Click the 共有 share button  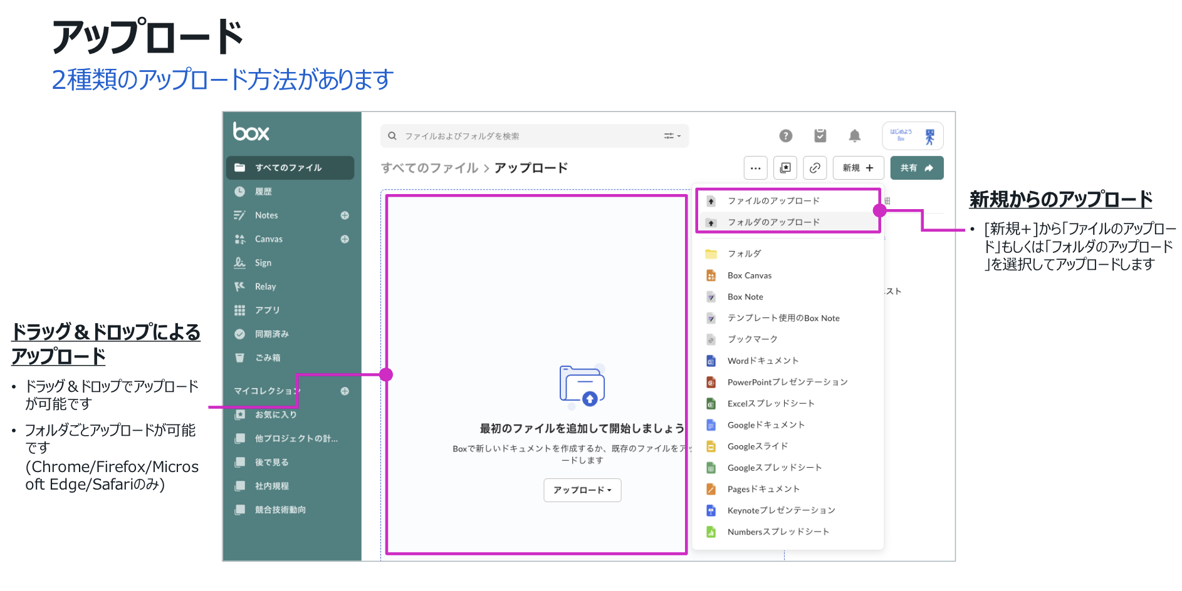[x=916, y=168]
